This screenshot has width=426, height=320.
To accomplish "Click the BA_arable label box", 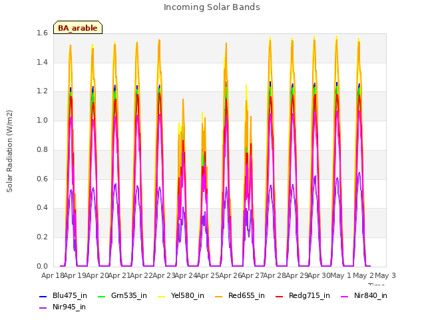I will coord(78,27).
